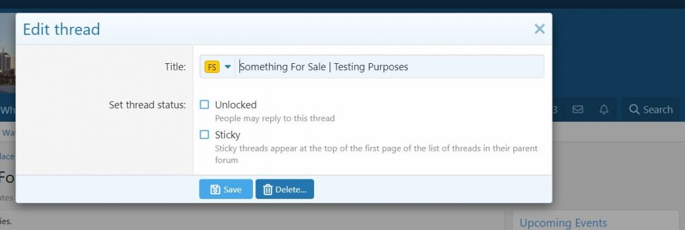Close the Edit thread dialog
Viewport: 685px width, 230px height.
(x=539, y=29)
